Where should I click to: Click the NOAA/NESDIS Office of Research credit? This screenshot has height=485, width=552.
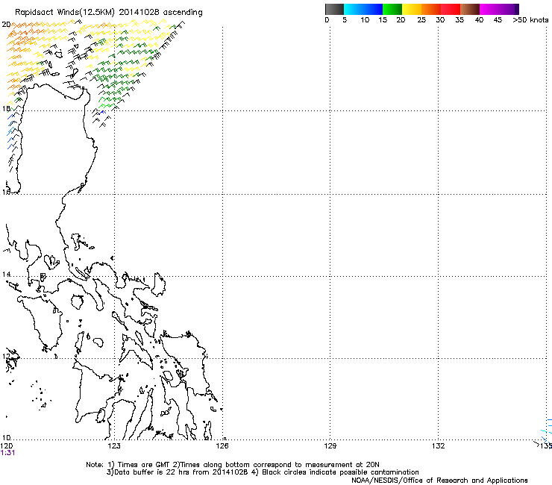point(439,481)
